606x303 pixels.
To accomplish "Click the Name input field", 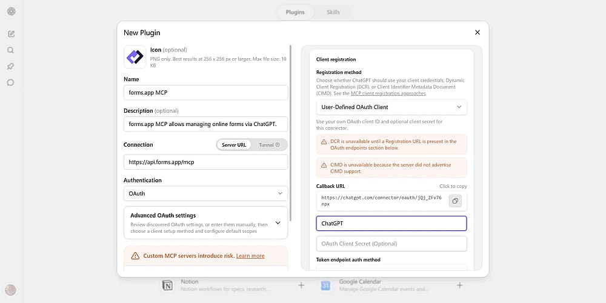I will click(205, 93).
